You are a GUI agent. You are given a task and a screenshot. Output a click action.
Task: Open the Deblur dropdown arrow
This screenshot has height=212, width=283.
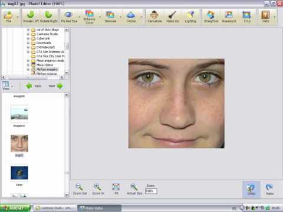coord(141,17)
